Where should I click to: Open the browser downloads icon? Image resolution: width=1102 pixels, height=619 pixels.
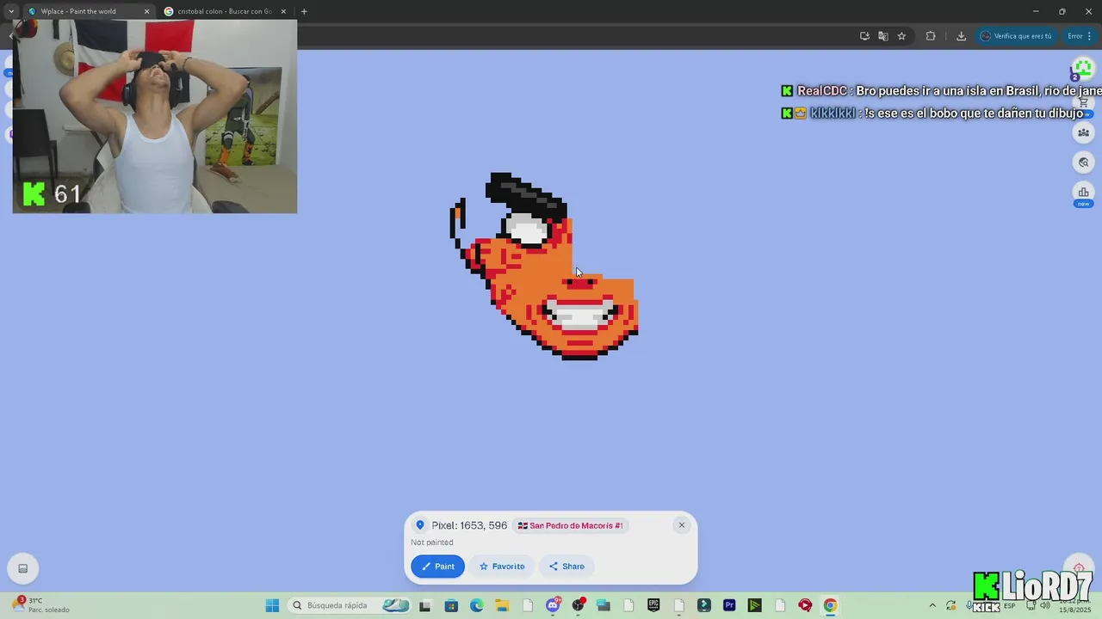(x=961, y=36)
